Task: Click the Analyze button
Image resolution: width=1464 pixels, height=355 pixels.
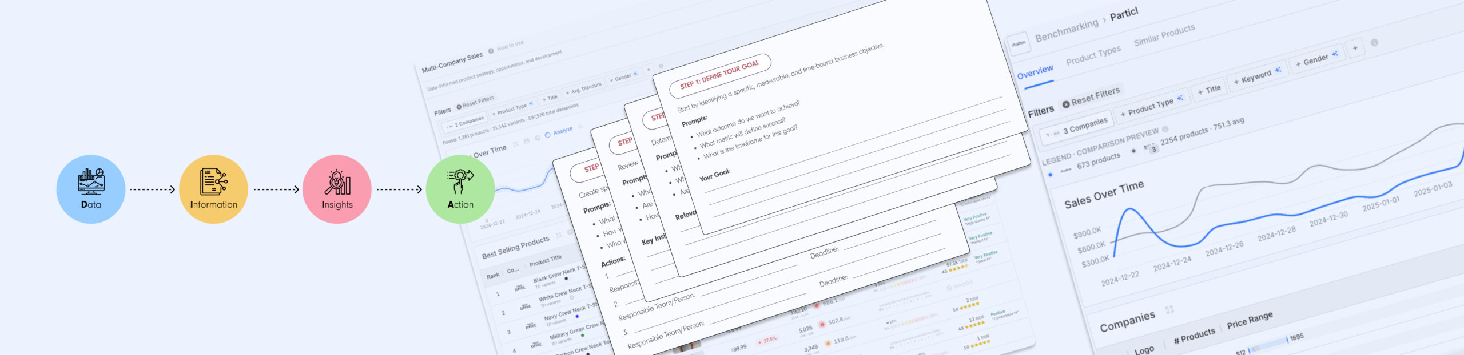Action: pos(559,132)
